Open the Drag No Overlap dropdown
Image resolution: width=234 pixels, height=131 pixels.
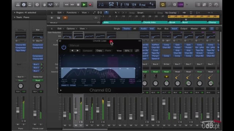tap(172, 13)
